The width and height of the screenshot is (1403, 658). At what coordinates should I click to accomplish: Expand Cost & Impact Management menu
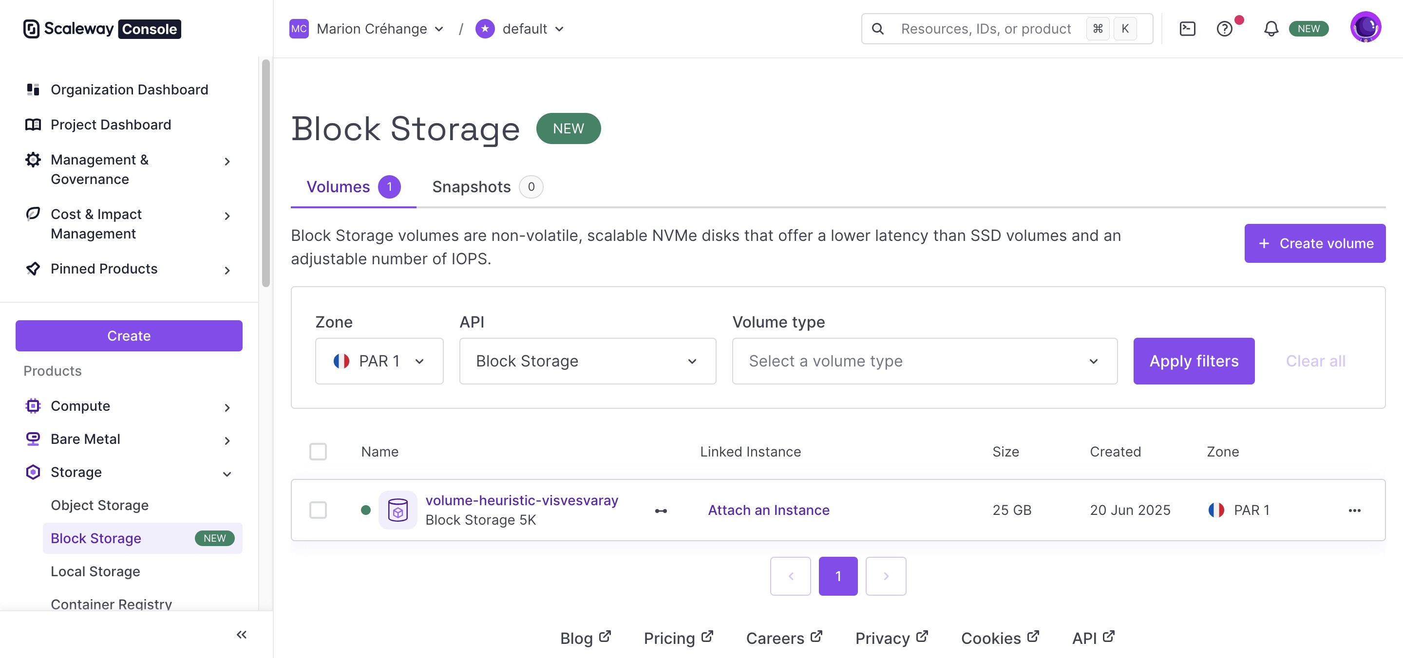tap(227, 216)
